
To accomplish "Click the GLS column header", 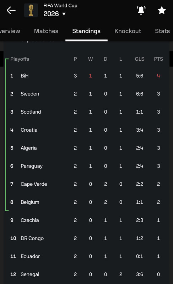I will coord(140,59).
